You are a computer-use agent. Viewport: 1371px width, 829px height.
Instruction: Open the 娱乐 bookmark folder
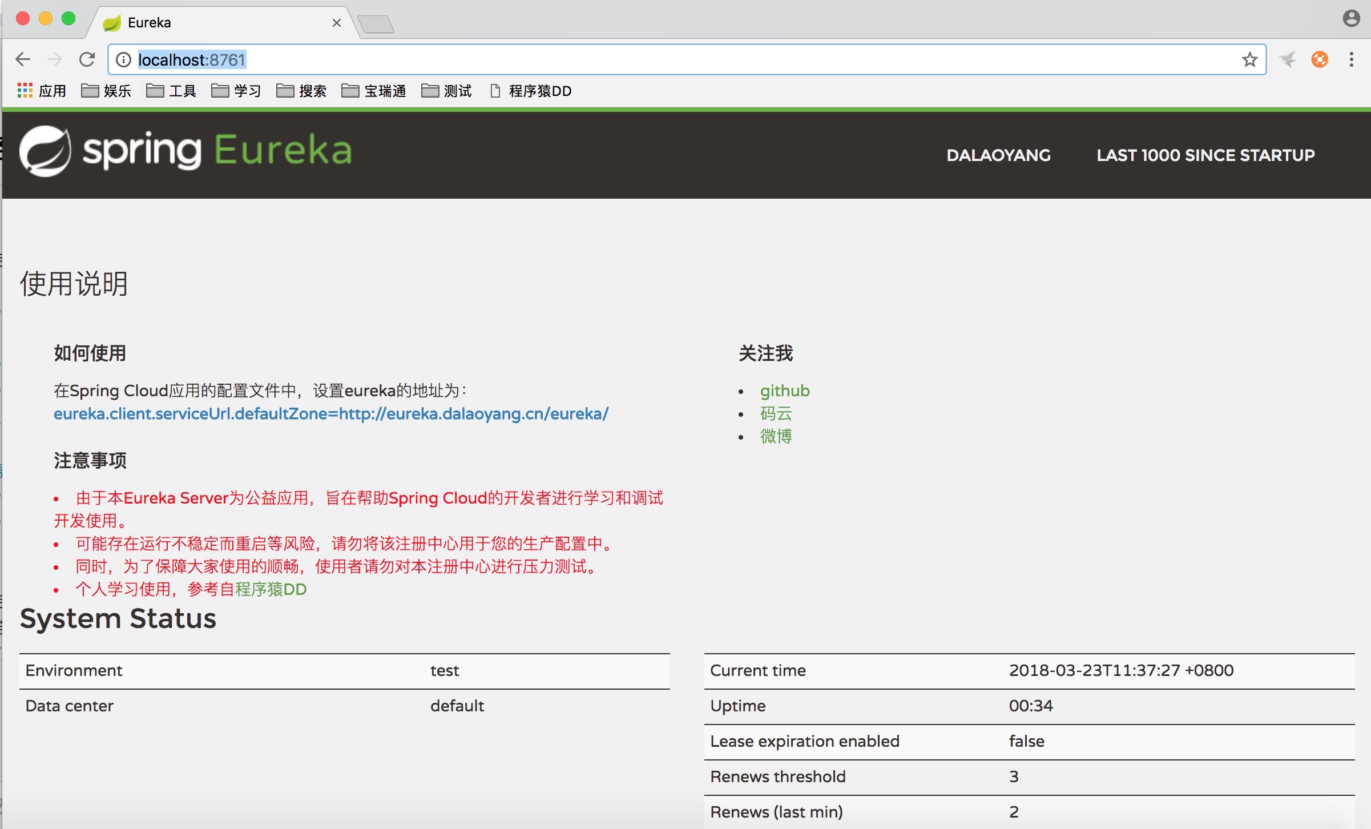coord(106,91)
